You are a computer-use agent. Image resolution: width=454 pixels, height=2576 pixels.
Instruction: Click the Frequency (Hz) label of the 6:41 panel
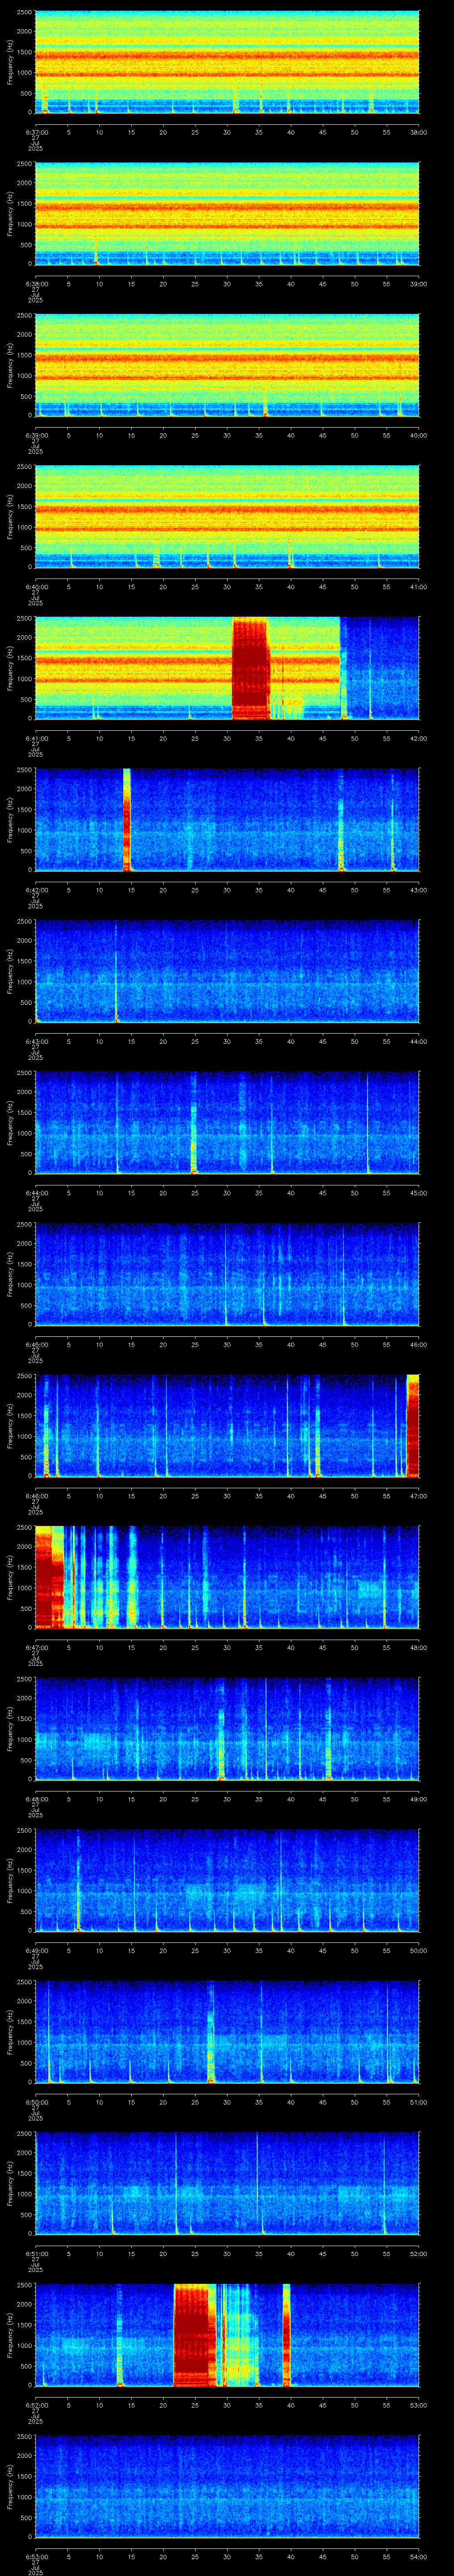coord(10,668)
